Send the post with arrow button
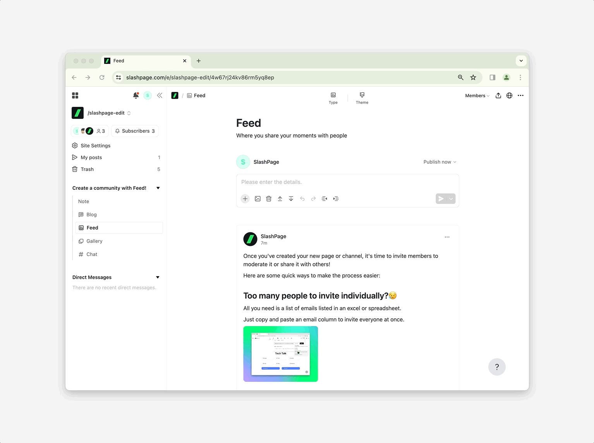This screenshot has height=443, width=594. [x=441, y=199]
